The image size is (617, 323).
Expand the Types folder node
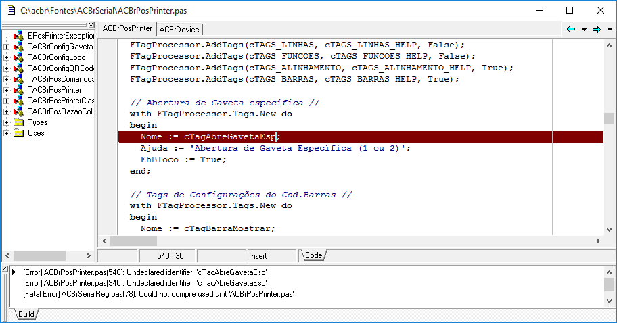click(6, 122)
